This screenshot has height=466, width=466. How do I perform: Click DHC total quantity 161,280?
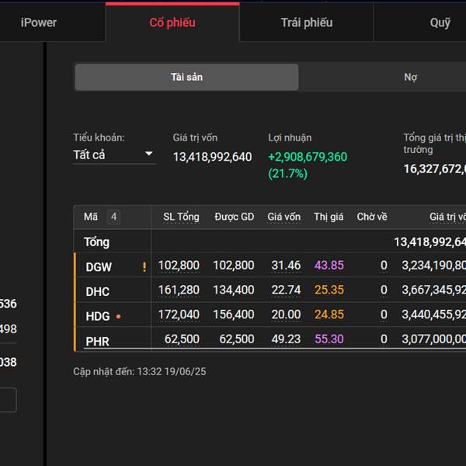click(x=179, y=290)
